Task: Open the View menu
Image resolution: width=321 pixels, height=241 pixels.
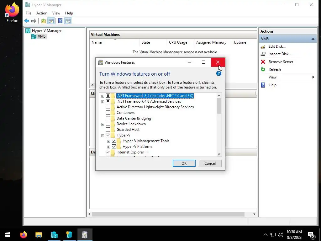Action: [56, 13]
